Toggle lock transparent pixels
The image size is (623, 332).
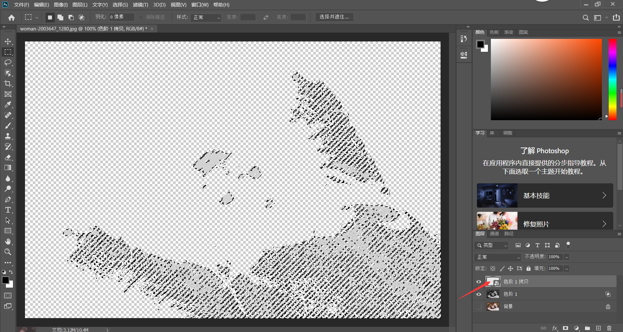coord(493,269)
